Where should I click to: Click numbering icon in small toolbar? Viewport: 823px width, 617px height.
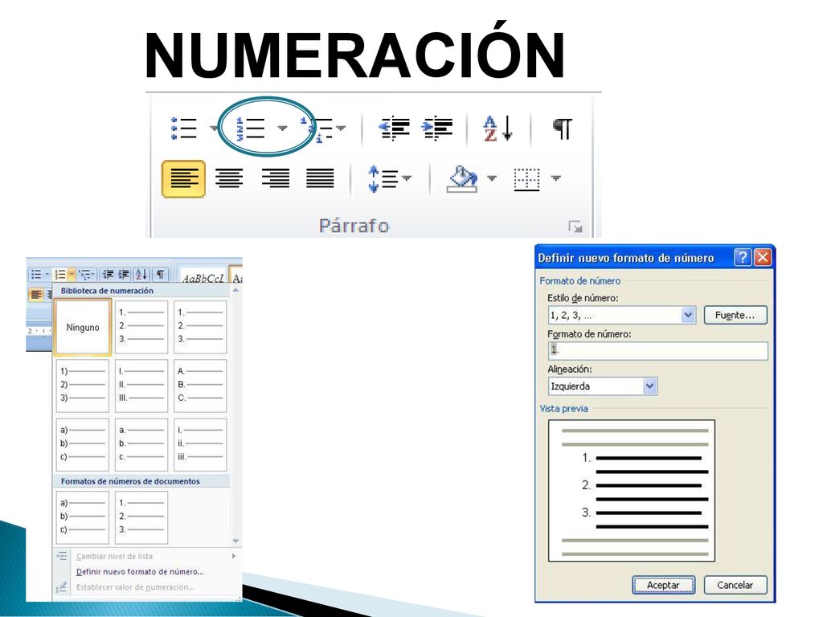pyautogui.click(x=60, y=275)
